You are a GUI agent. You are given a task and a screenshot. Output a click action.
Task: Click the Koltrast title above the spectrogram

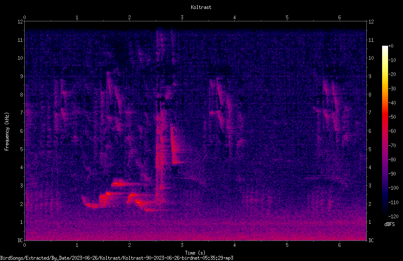201,7
